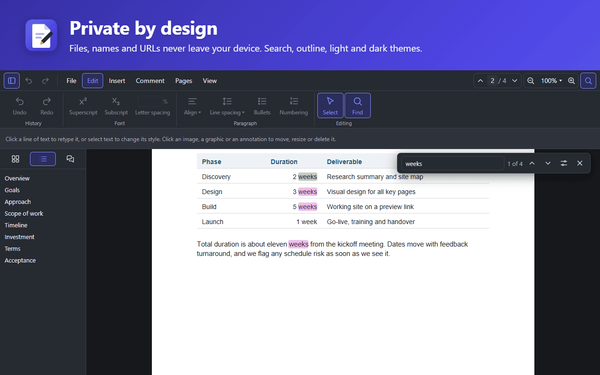600x375 pixels.
Task: Click the search box containing weeks
Action: (452, 163)
